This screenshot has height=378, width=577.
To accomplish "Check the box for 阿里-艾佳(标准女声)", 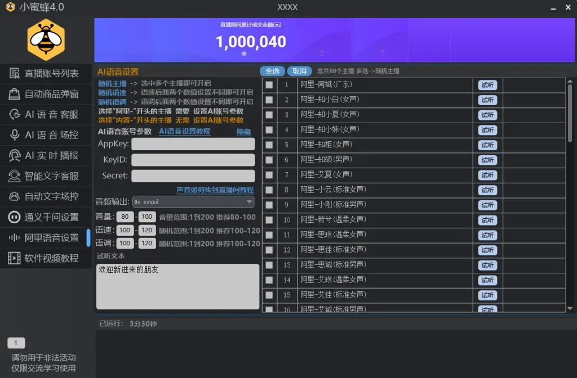I will [269, 295].
